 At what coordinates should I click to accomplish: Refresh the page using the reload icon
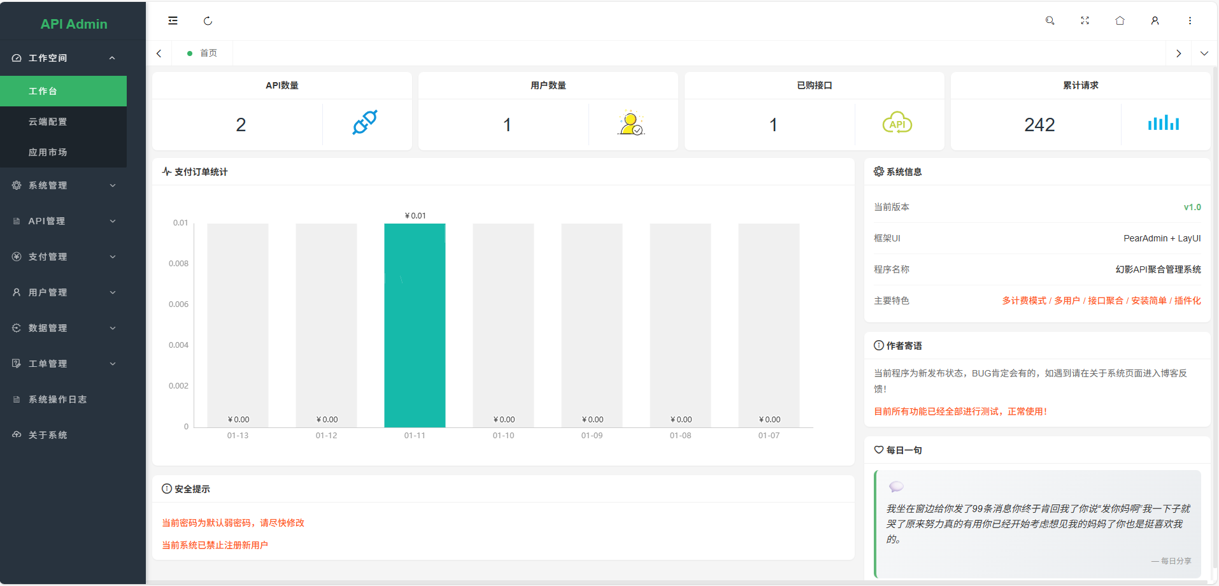(x=208, y=20)
